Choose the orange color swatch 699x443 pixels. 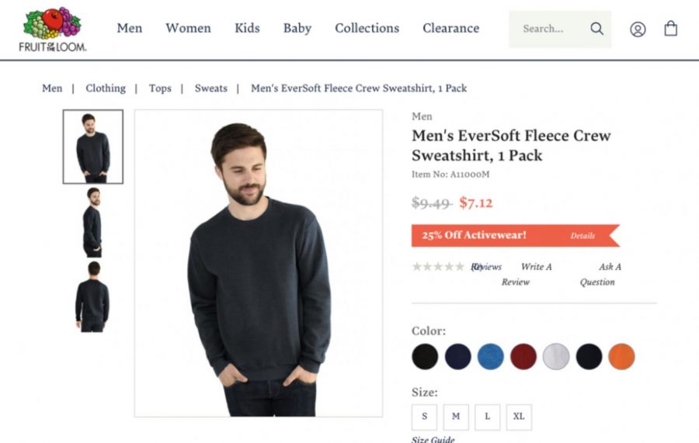click(621, 357)
